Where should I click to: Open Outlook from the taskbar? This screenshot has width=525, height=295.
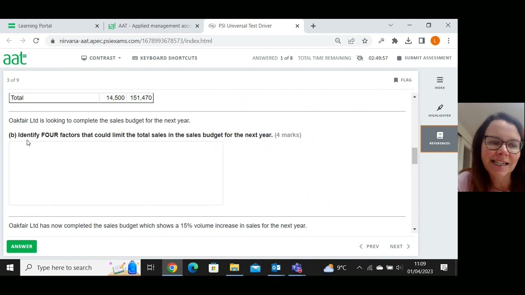pyautogui.click(x=276, y=268)
